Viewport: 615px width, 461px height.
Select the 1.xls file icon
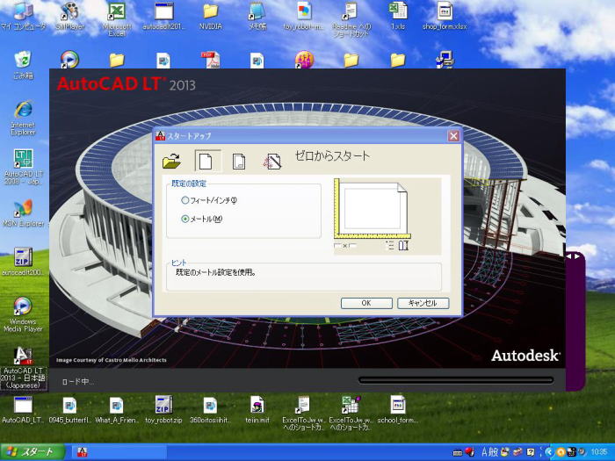click(x=398, y=17)
